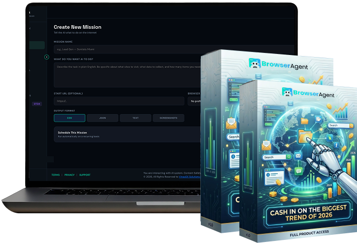Click the folder icon on the globe artwork
357x243 pixels.
(305, 136)
